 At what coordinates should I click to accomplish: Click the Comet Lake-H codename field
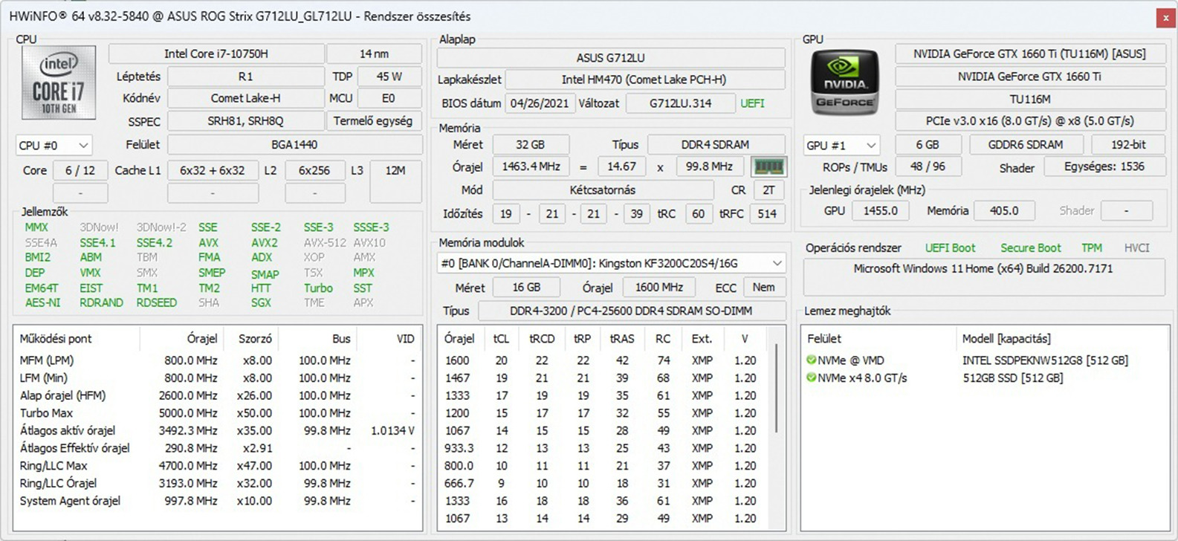[x=245, y=98]
